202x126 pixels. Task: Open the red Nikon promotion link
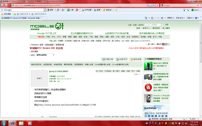pyautogui.click(x=146, y=48)
